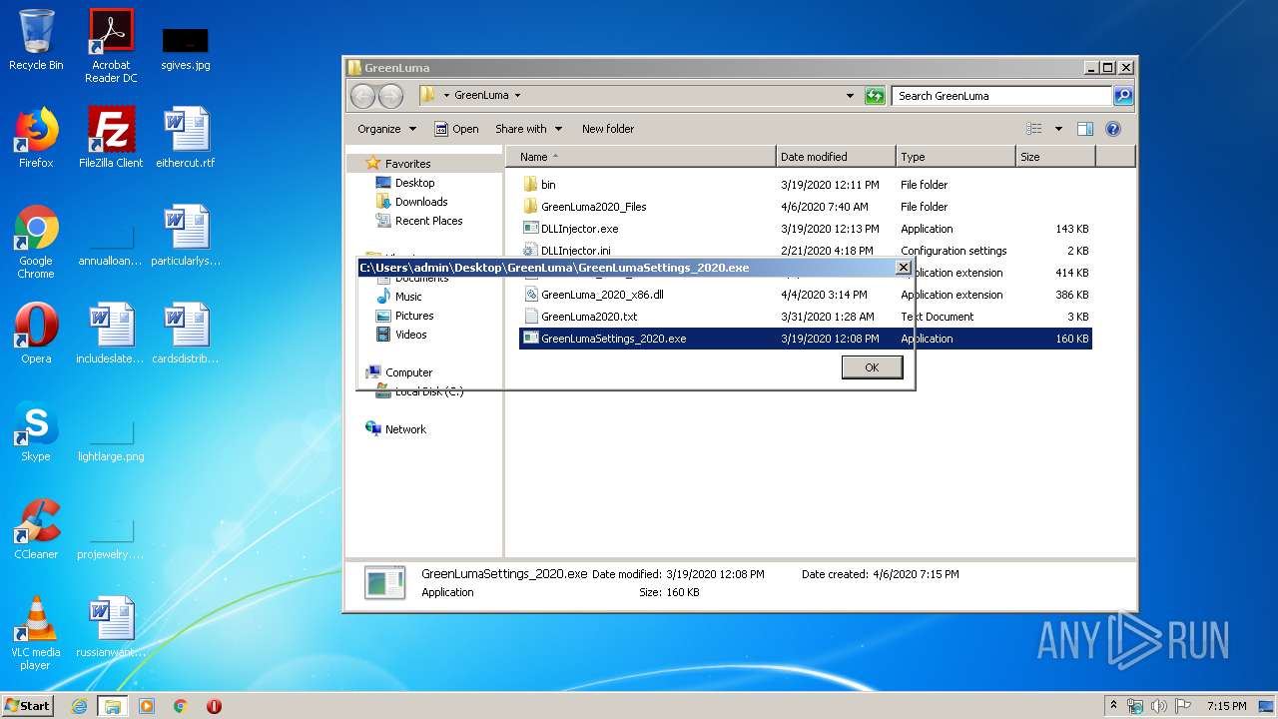
Task: Launch Google Chrome desktop shortcut
Action: pyautogui.click(x=36, y=242)
